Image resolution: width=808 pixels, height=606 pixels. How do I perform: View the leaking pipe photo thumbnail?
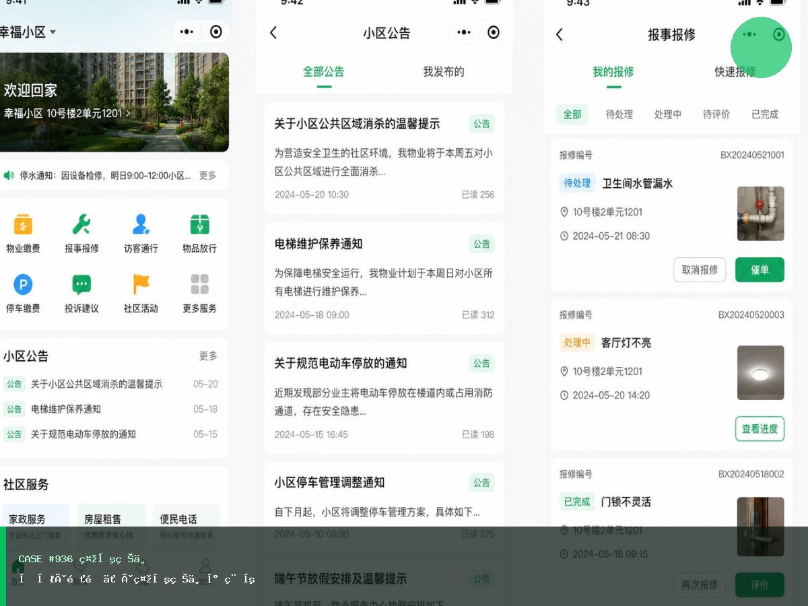[761, 213]
